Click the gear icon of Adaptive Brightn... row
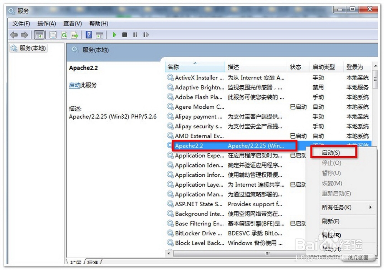 pyautogui.click(x=170, y=87)
